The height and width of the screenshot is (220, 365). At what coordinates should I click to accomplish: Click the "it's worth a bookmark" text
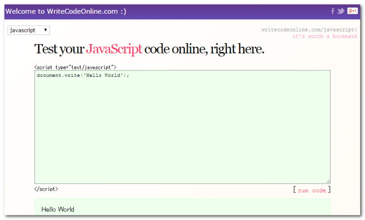click(x=325, y=36)
